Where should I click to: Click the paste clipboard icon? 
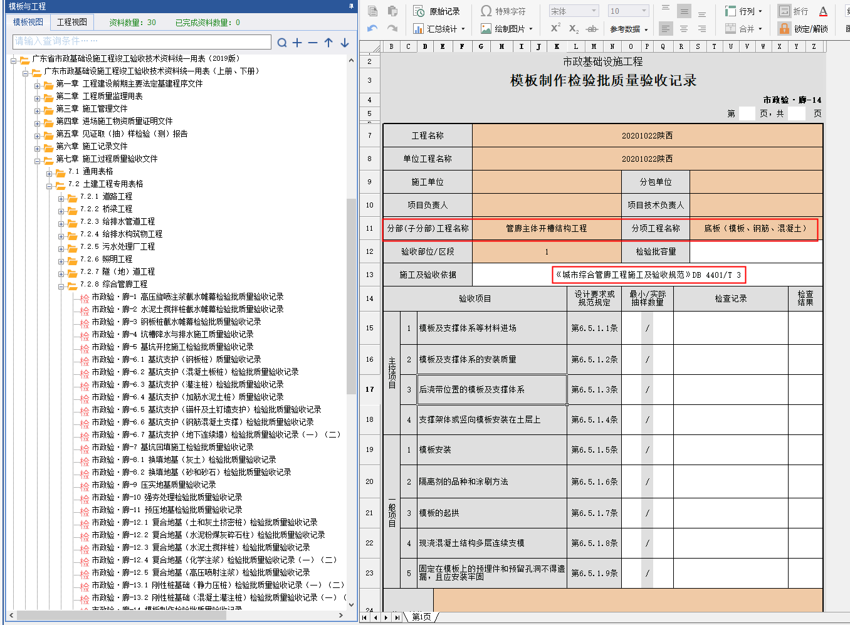[x=392, y=11]
